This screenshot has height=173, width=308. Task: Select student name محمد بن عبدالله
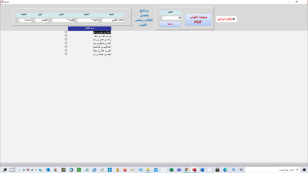click(102, 54)
